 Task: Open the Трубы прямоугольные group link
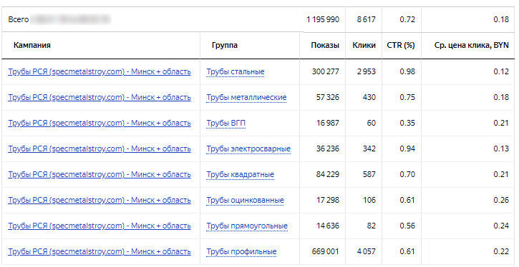pyautogui.click(x=247, y=226)
